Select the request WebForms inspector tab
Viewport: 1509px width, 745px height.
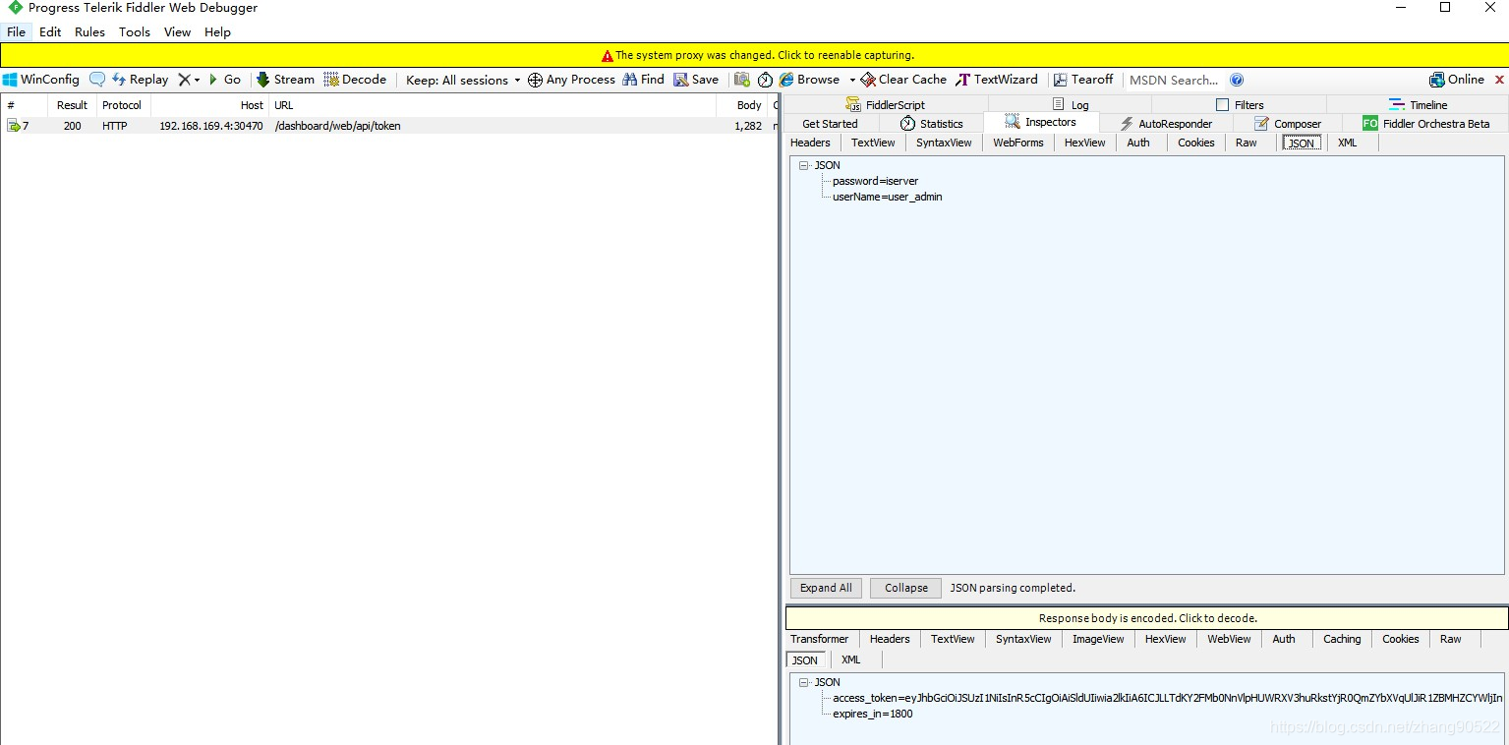pos(1017,143)
